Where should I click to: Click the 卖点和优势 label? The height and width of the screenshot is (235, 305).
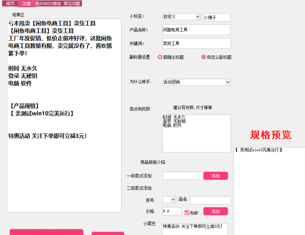[x=140, y=109]
